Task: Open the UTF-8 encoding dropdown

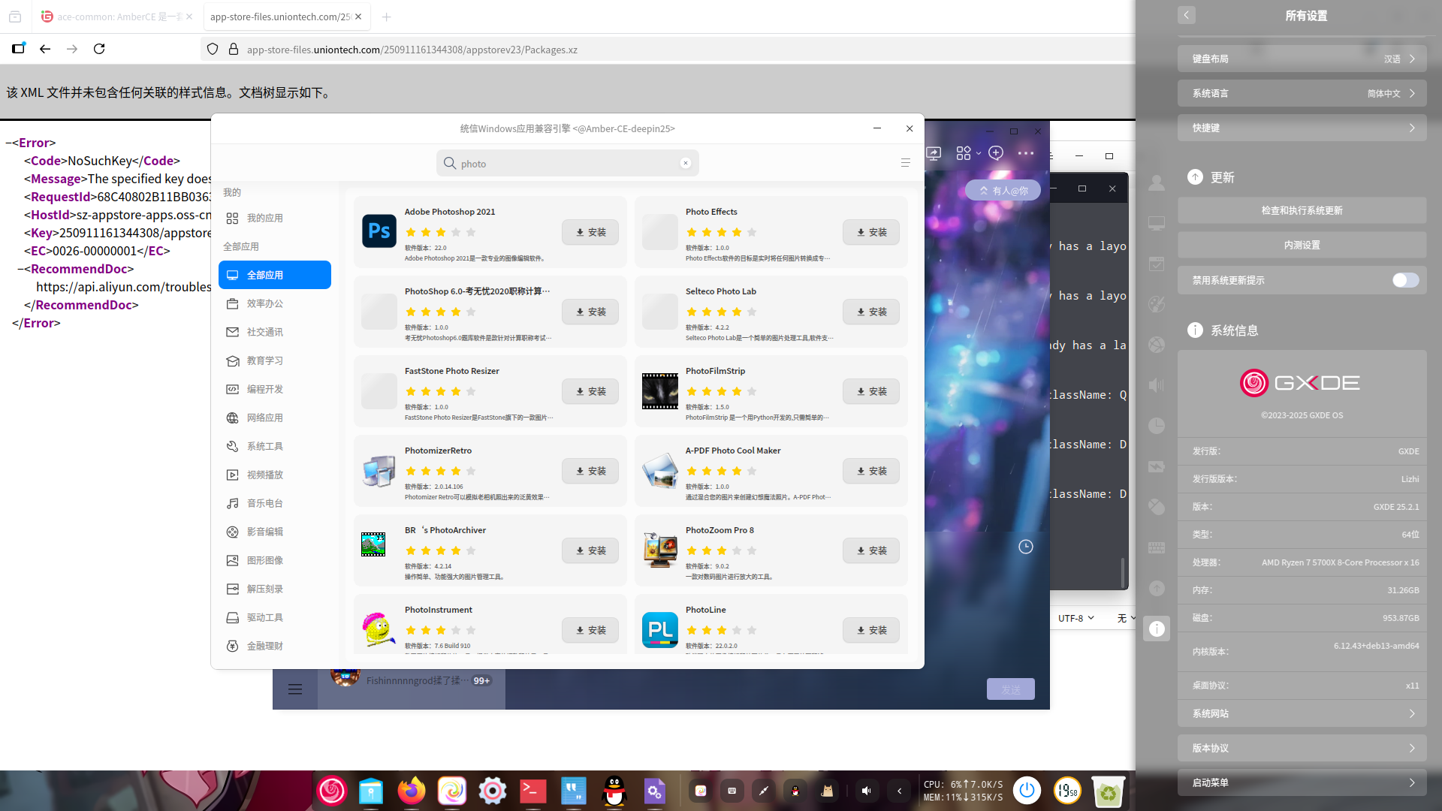Action: [x=1076, y=618]
